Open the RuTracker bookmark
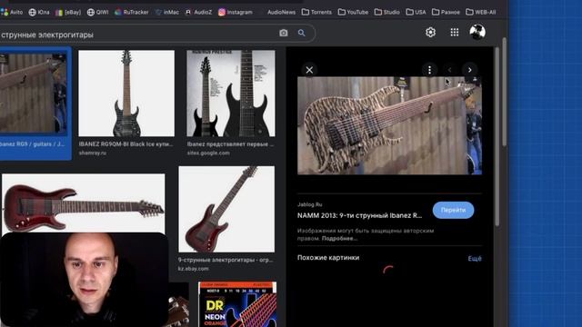This screenshot has height=327, width=582. click(131, 12)
